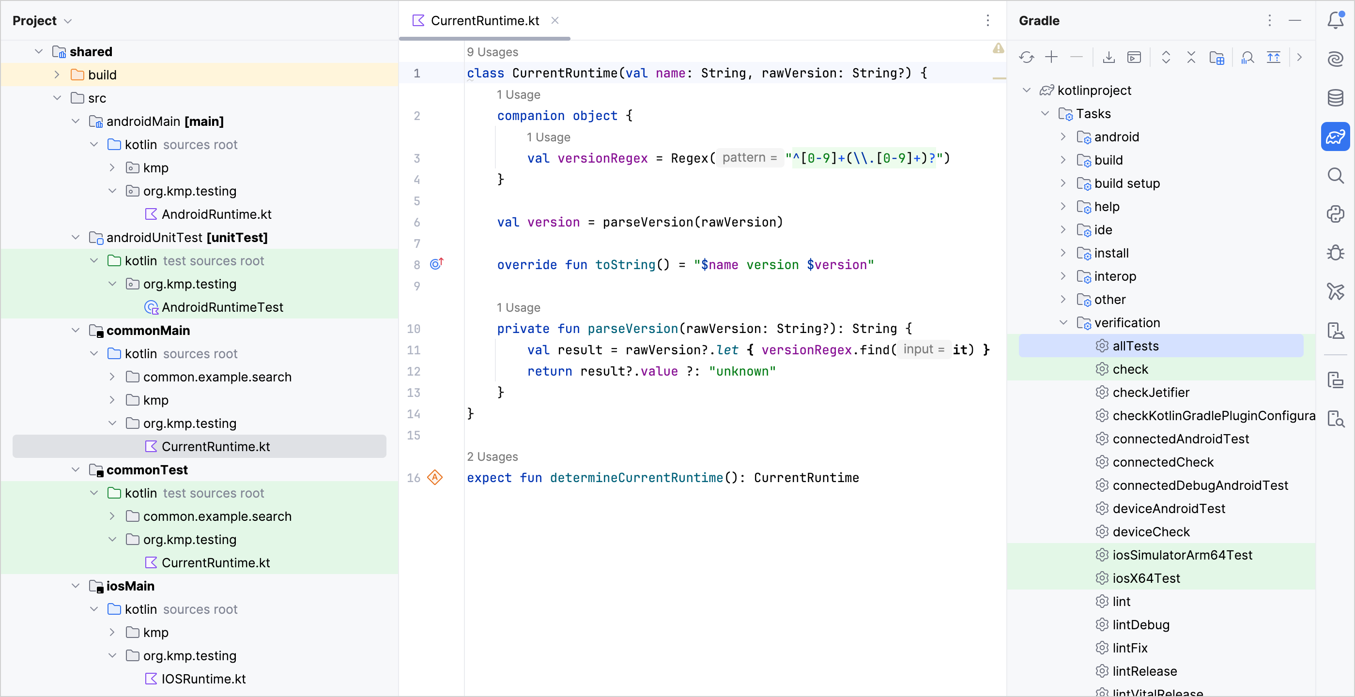Expand the other tasks group
This screenshot has width=1355, height=697.
click(1063, 300)
